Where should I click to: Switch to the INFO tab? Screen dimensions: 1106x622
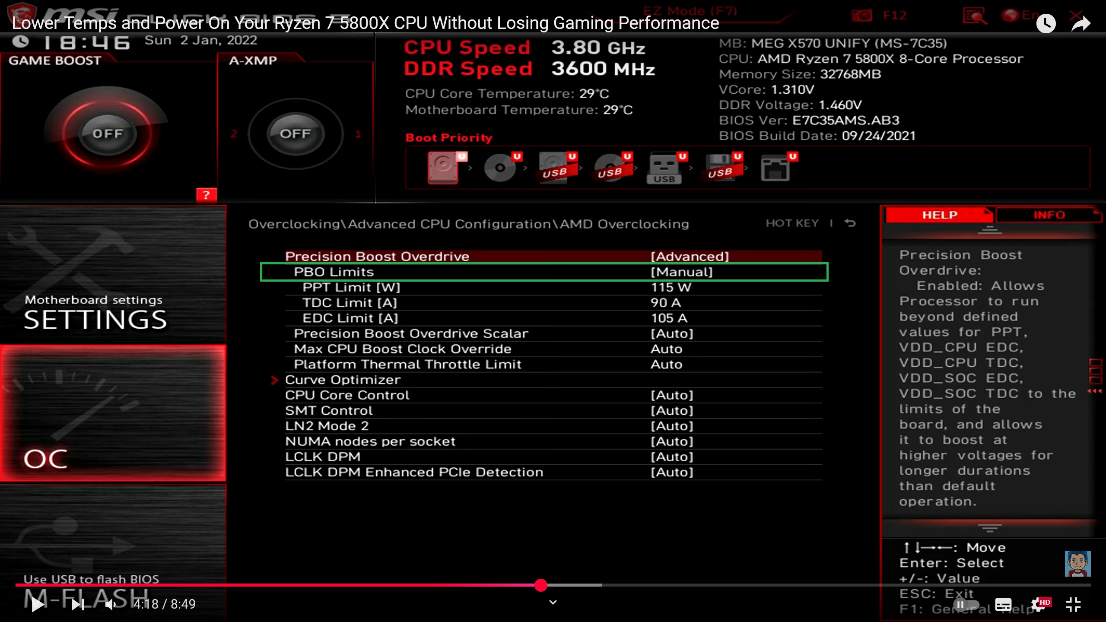point(1049,215)
